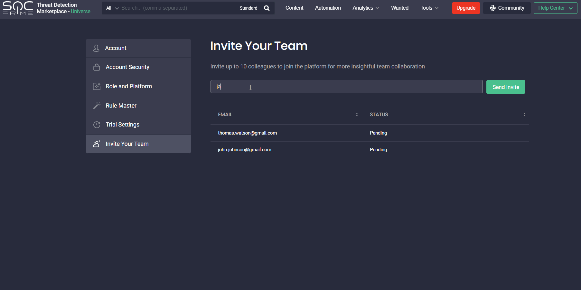
Task: Expand the Analytics menu
Action: 366,8
